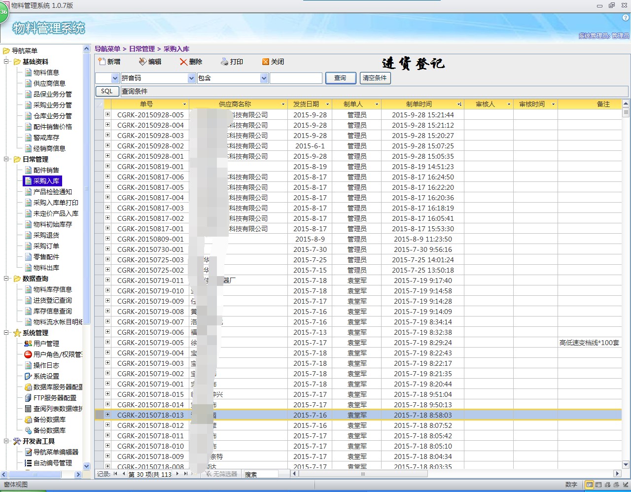Collapse the 系统管理 tree folder
The height and width of the screenshot is (492, 631).
(x=7, y=333)
